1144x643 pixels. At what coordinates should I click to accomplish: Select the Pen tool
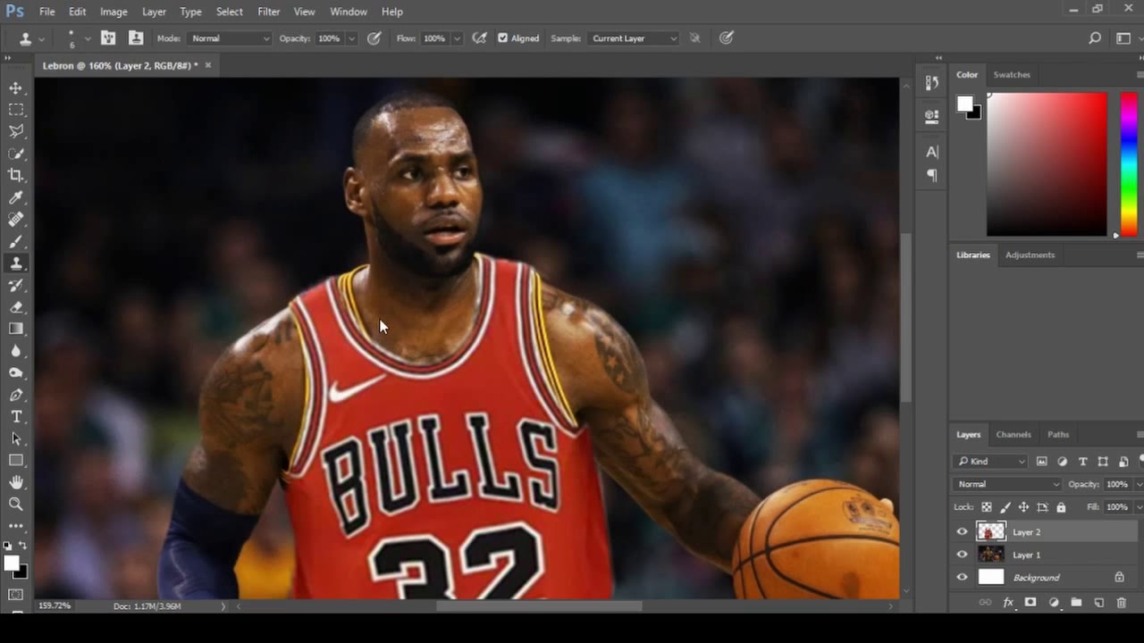click(16, 395)
